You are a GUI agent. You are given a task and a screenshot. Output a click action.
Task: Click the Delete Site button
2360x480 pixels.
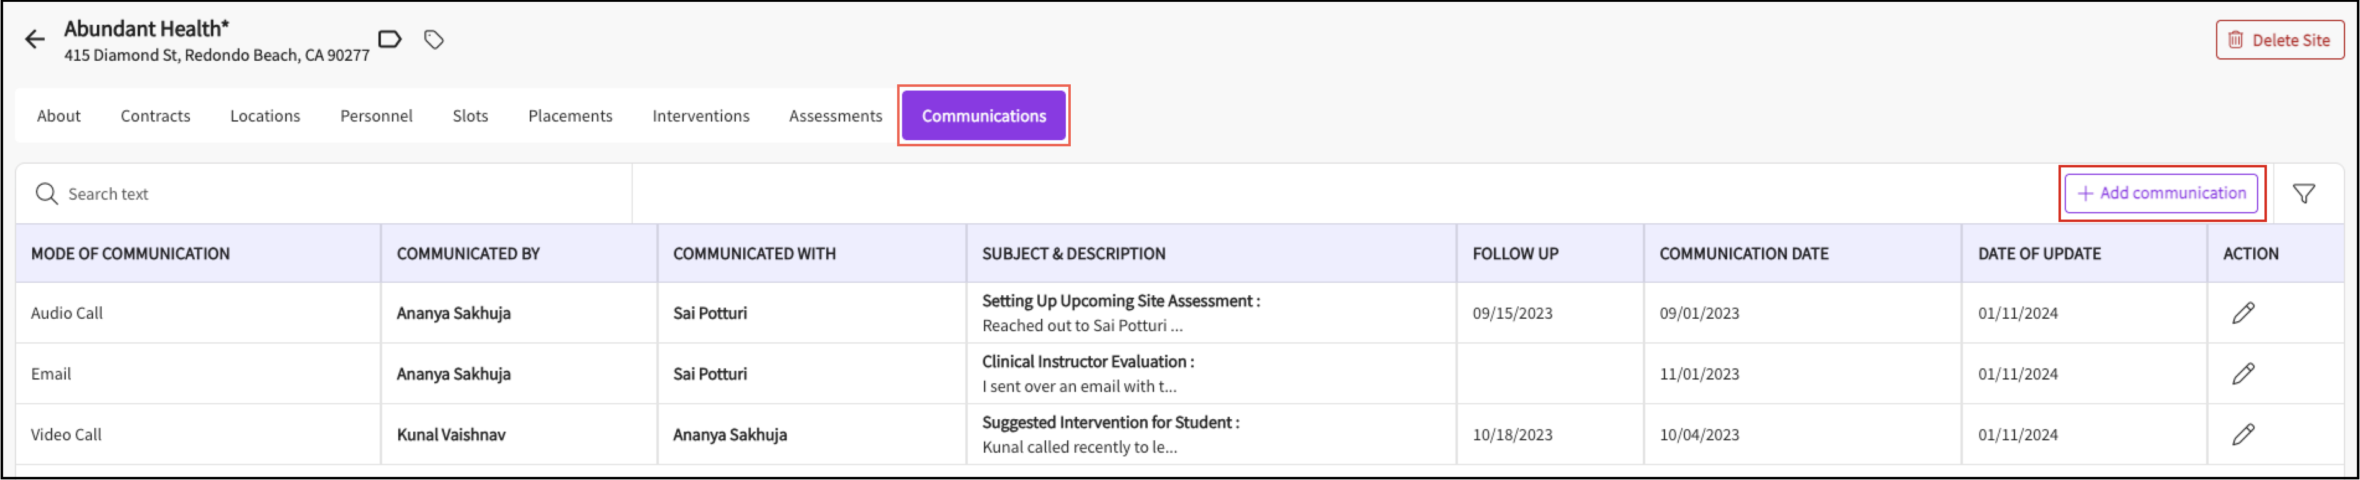[x=2279, y=40]
